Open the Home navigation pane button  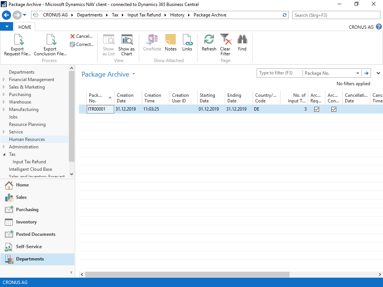tap(37, 185)
